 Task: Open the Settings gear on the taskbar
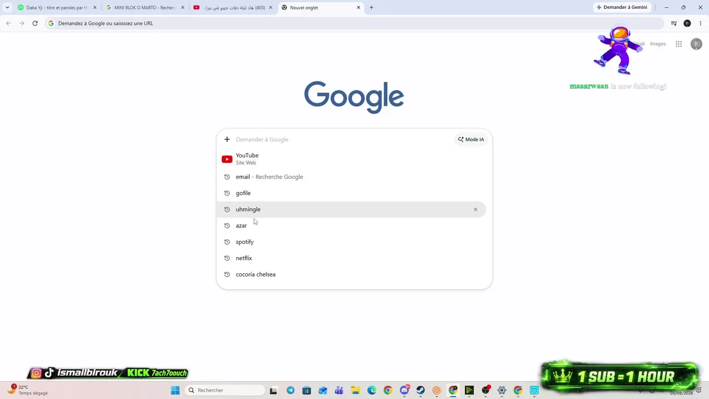tap(502, 391)
